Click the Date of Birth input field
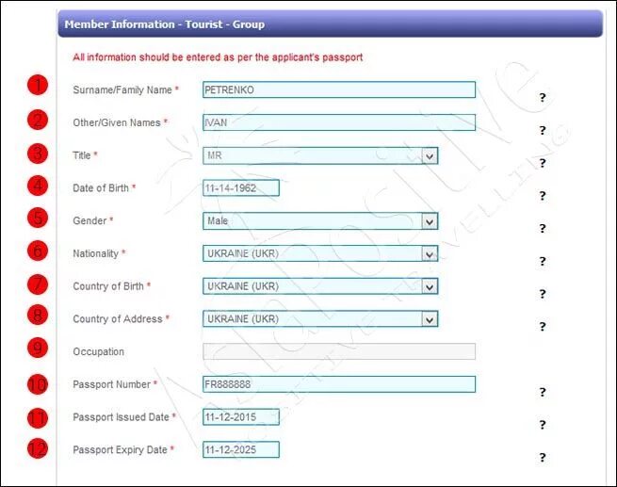617x487 pixels. tap(241, 188)
